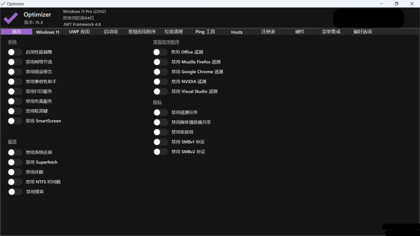Toggle the 禁用 Mozilla Firefox 遥测 switch
The image size is (420, 236).
[x=160, y=62]
